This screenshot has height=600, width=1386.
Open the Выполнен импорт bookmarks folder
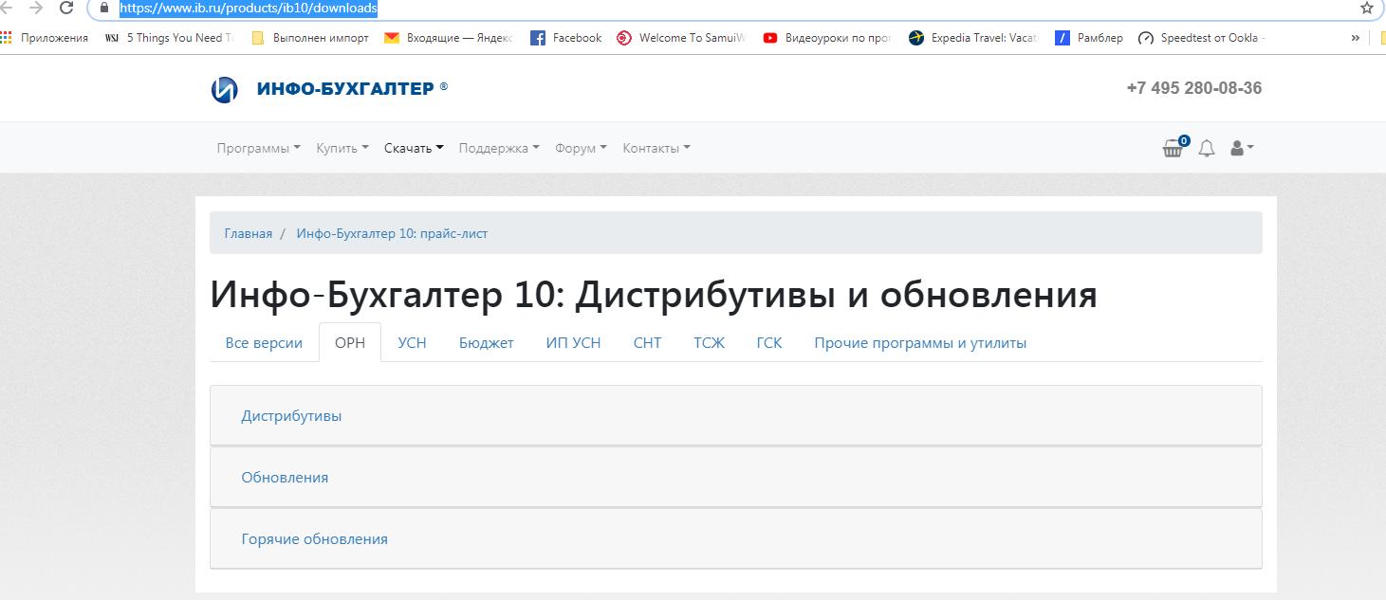[x=309, y=38]
